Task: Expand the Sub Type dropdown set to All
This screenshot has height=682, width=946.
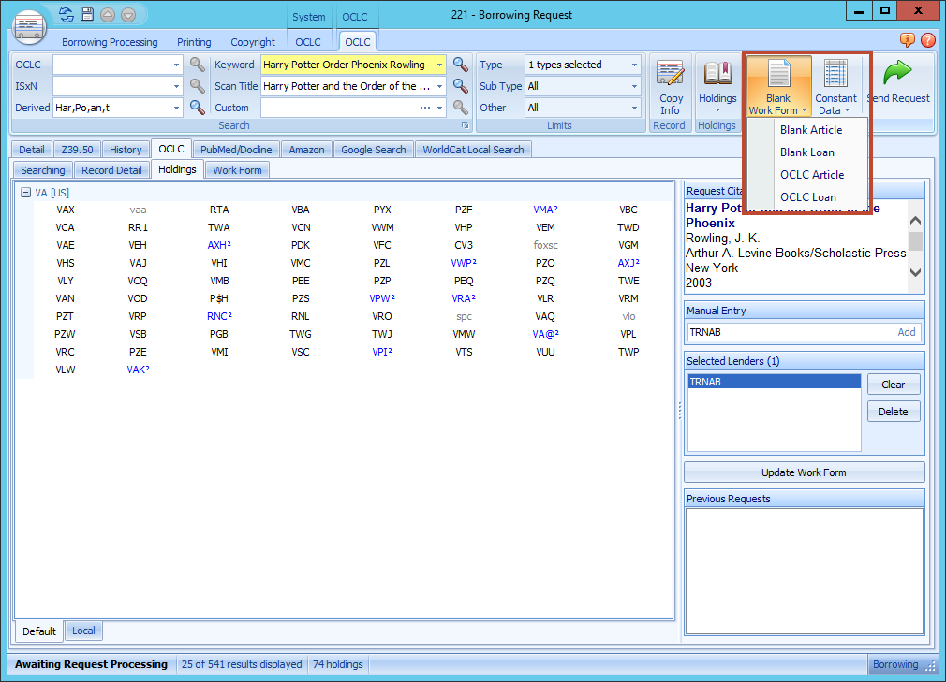Action: (x=583, y=85)
